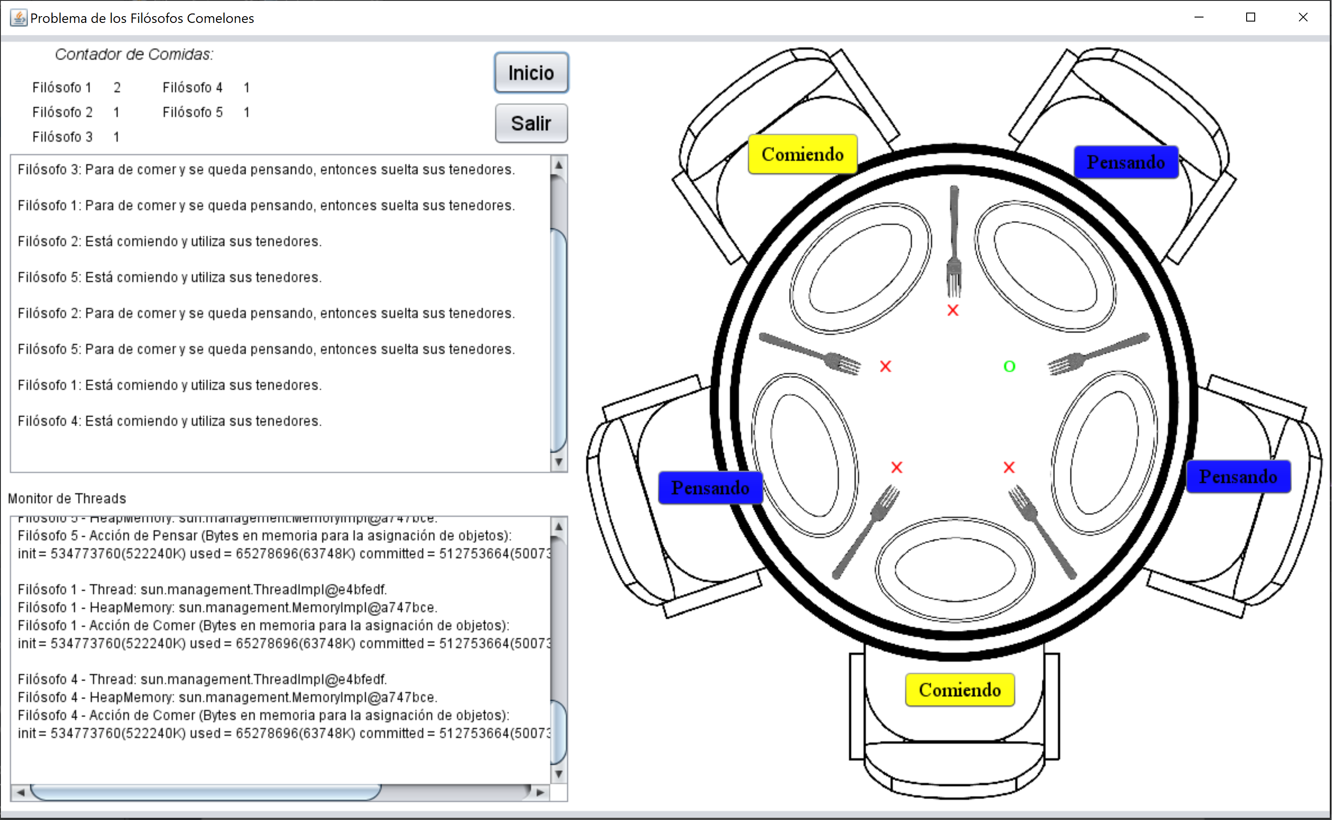Click the red X below top fork
Screen dimensions: 1332x820
click(x=953, y=310)
